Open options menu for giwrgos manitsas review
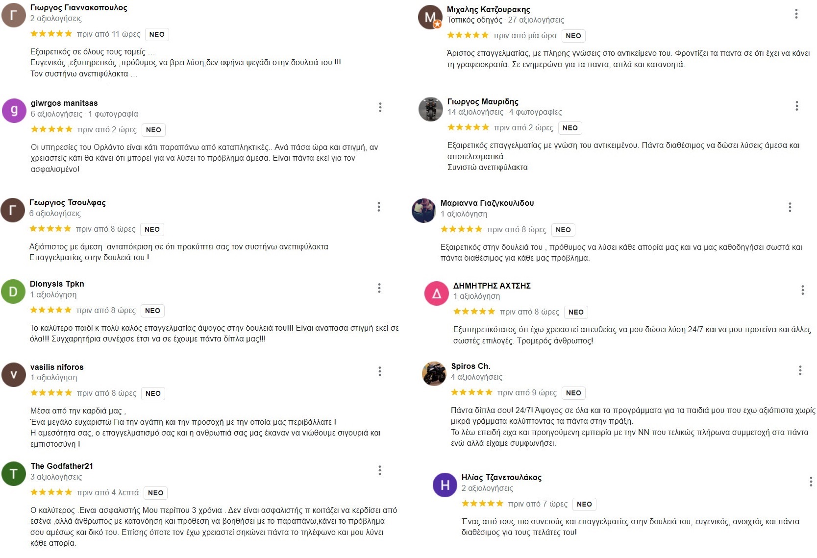The height and width of the screenshot is (558, 817). point(380,107)
